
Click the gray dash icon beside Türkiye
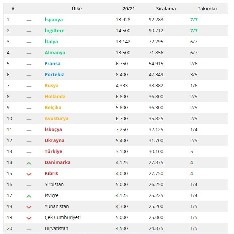pyautogui.click(x=29, y=152)
